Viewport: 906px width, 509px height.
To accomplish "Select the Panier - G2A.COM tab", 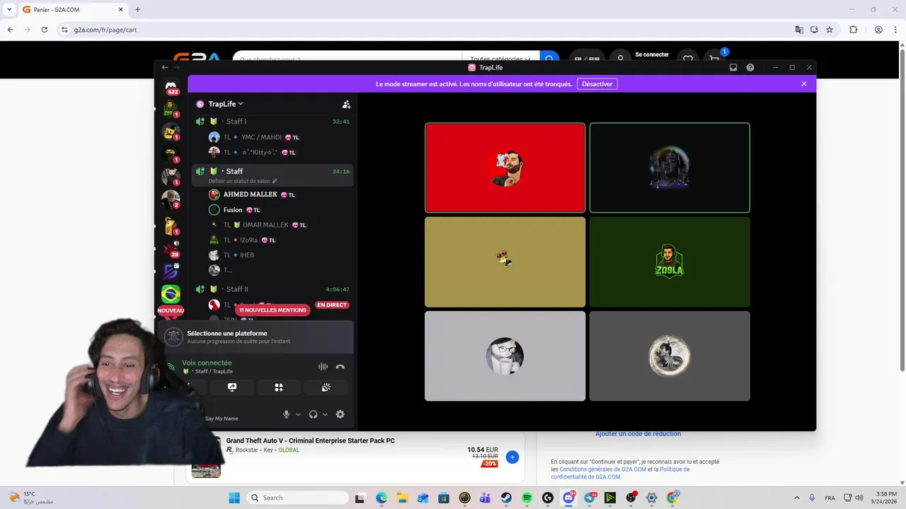I will [x=72, y=10].
